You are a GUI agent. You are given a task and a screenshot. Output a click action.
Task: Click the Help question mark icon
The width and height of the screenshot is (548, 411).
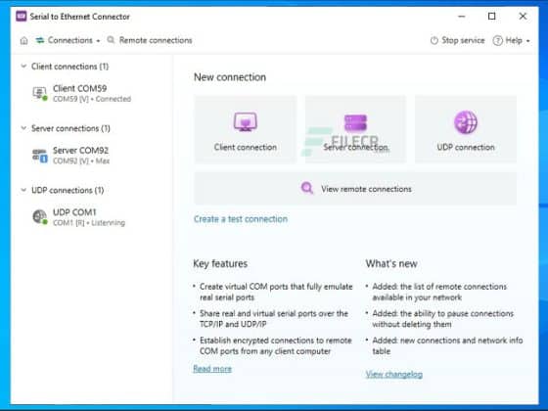pos(498,40)
